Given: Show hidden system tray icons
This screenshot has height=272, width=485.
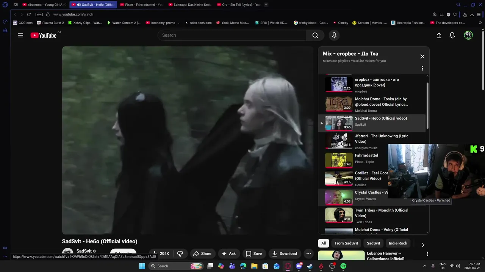Looking at the screenshot, I should [x=424, y=266].
